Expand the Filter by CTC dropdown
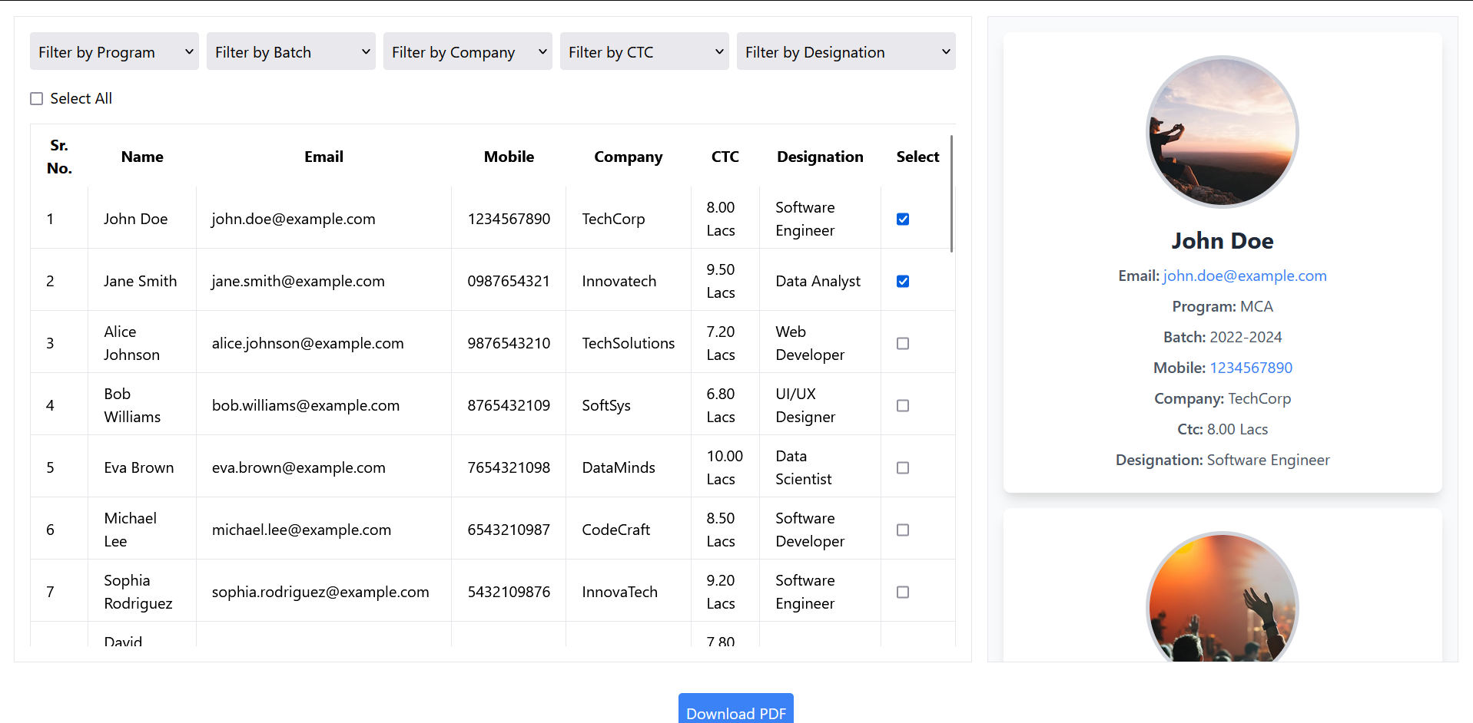 click(645, 51)
